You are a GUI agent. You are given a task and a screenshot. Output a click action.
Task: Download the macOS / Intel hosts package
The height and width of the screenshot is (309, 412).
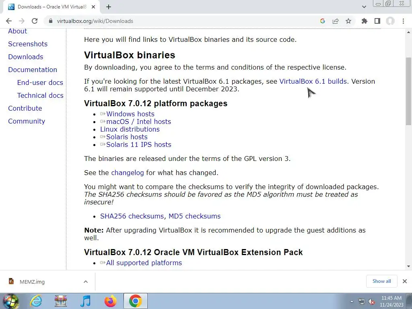point(138,122)
